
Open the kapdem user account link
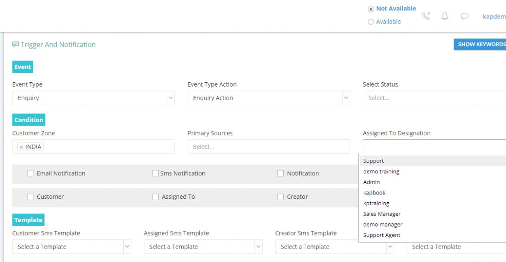point(494,16)
